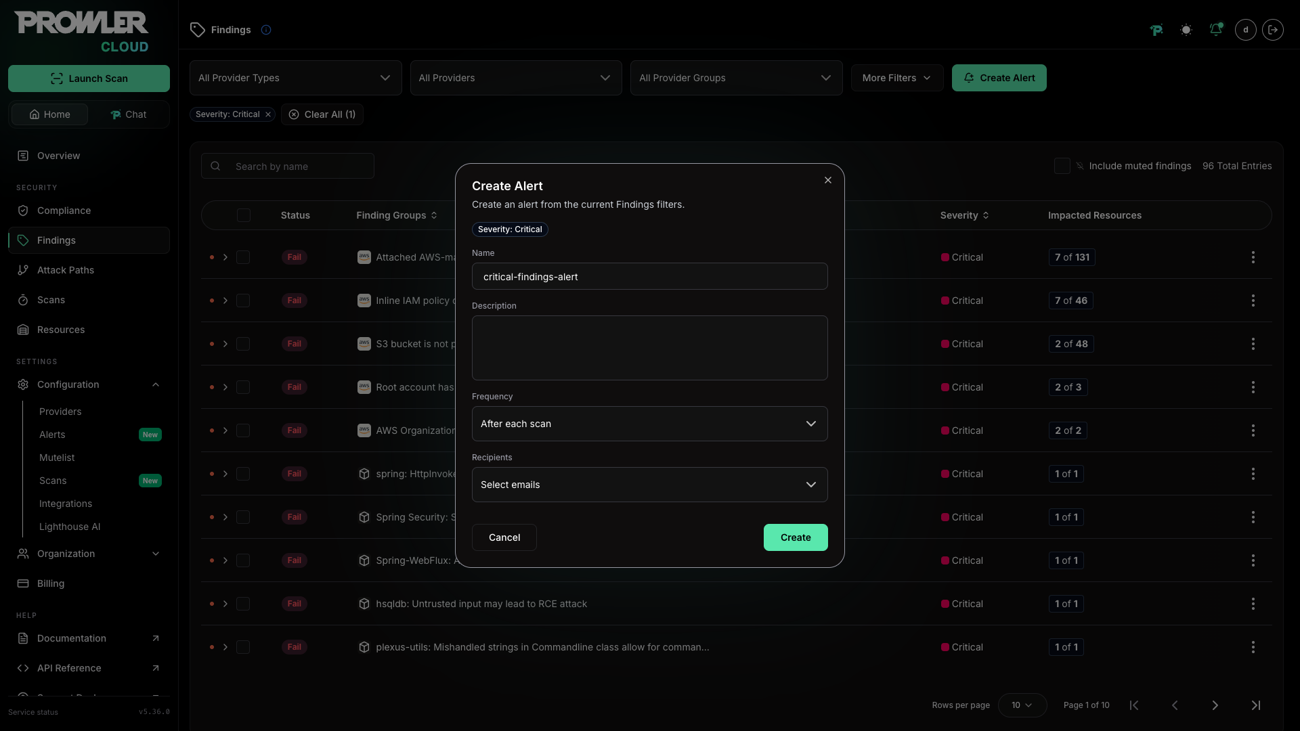Open user profile avatar 'd'
Screen dimensions: 1300x731
click(x=1246, y=30)
